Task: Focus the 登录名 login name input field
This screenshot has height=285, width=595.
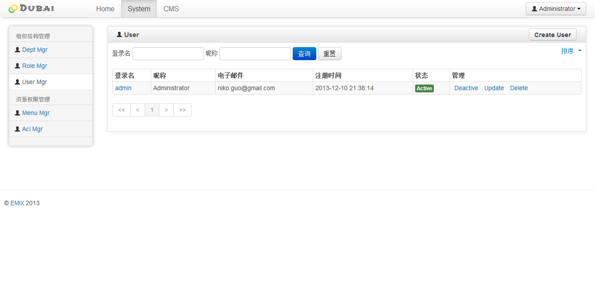Action: [x=168, y=54]
